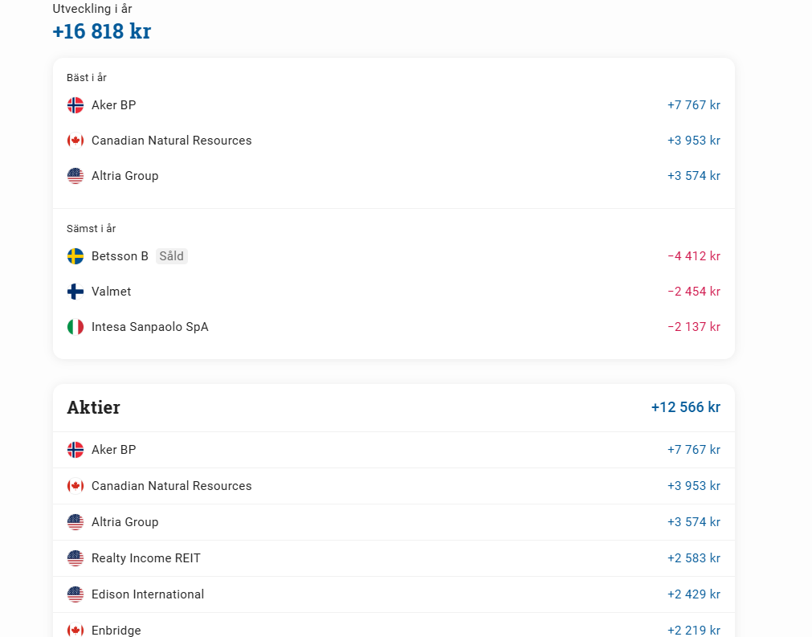This screenshot has width=812, height=637.
Task: Open Aker BP row in Aktier section
Action: (x=394, y=450)
